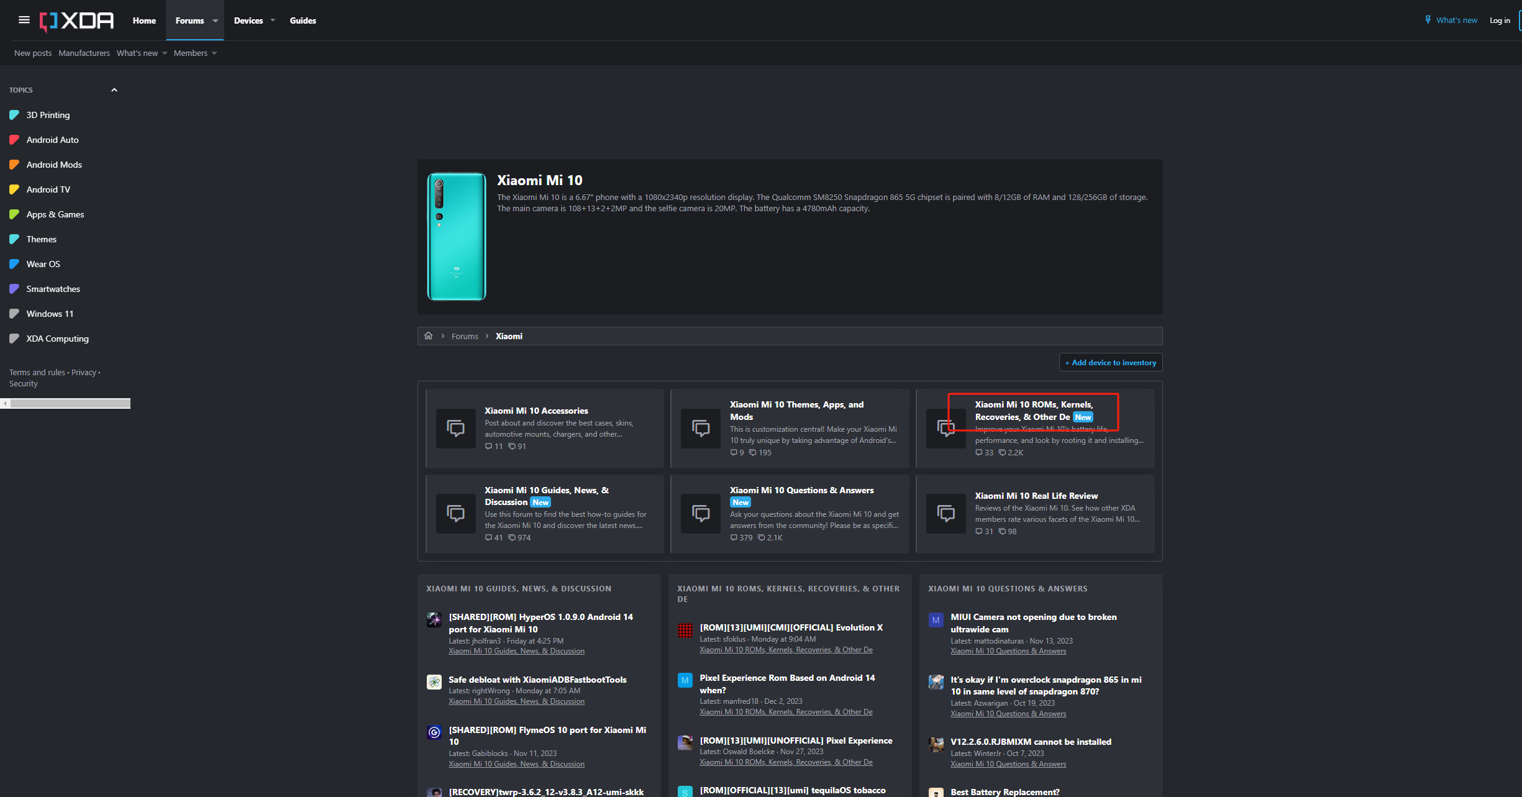The width and height of the screenshot is (1522, 797).
Task: Open V12.2.6.0.RJBMIXM cannot be installed thread
Action: pos(1031,742)
